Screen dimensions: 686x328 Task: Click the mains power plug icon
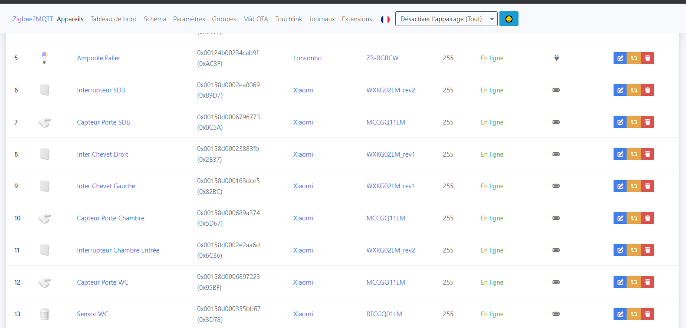556,58
